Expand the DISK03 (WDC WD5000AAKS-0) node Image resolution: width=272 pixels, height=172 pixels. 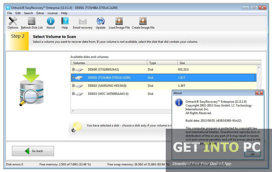73,94
